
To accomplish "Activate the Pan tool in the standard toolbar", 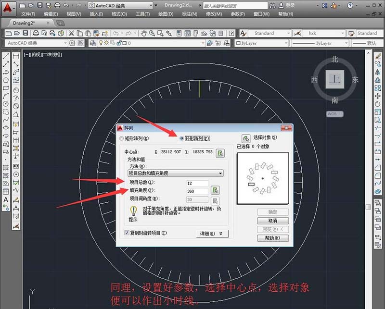I will [x=144, y=33].
